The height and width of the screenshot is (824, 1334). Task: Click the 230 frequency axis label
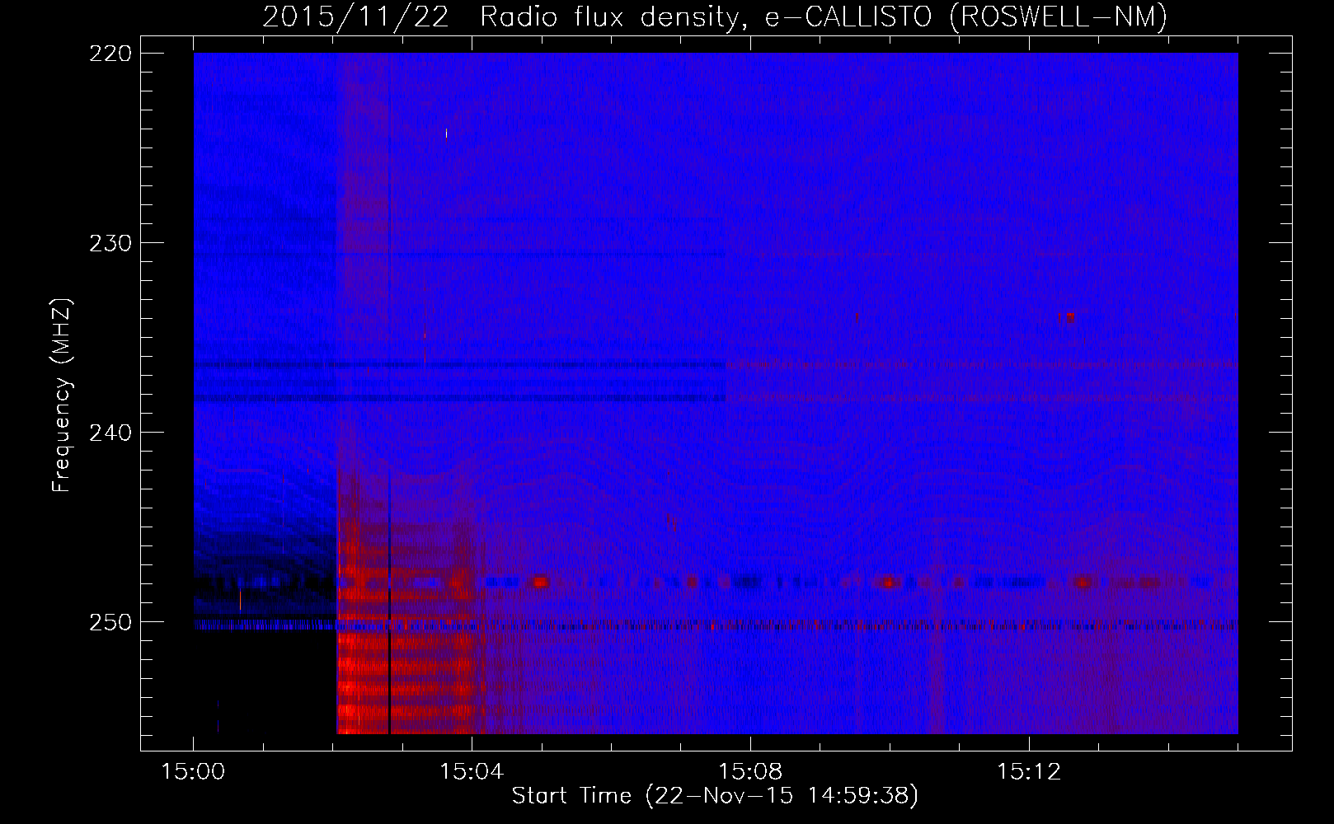tap(110, 243)
